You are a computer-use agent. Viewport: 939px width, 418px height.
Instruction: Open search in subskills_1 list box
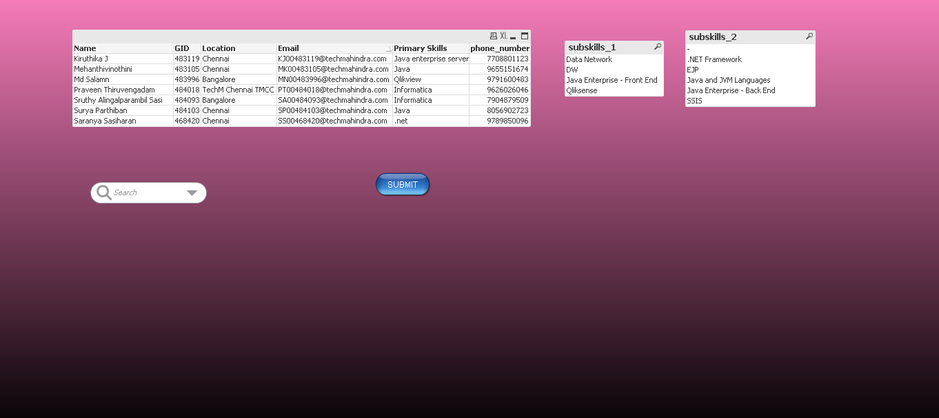click(x=658, y=47)
